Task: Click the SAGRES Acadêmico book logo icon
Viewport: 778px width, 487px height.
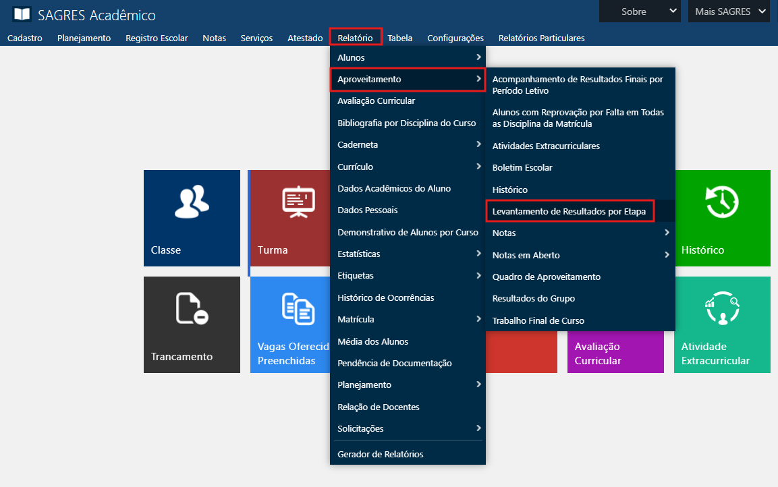Action: [22, 14]
